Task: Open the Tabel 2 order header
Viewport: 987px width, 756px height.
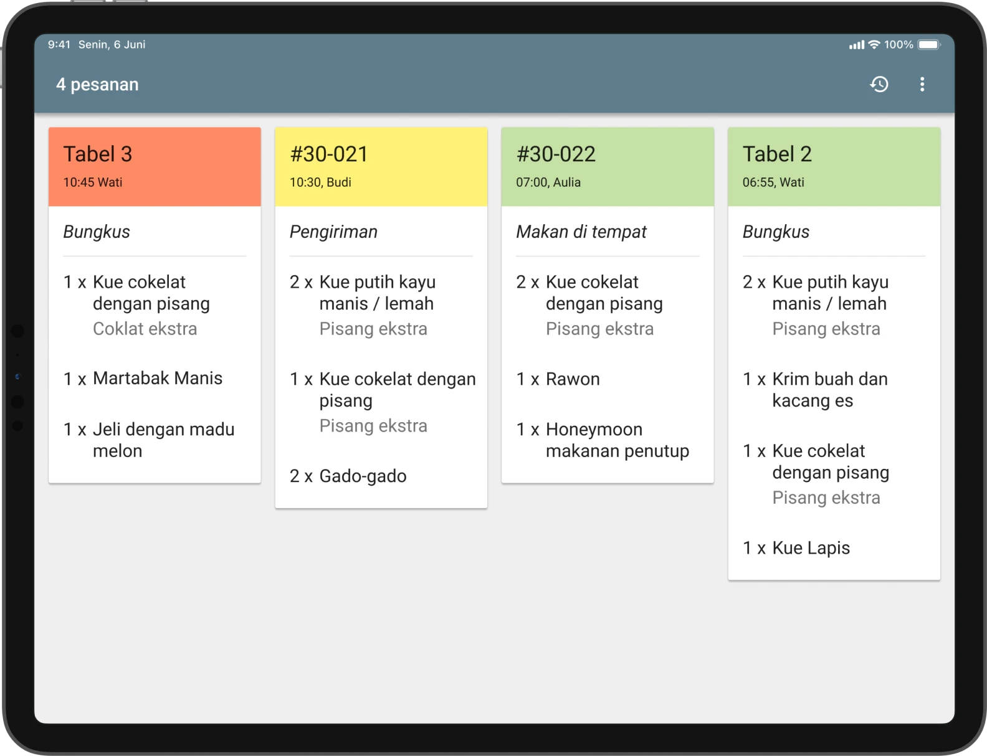Action: [x=834, y=166]
